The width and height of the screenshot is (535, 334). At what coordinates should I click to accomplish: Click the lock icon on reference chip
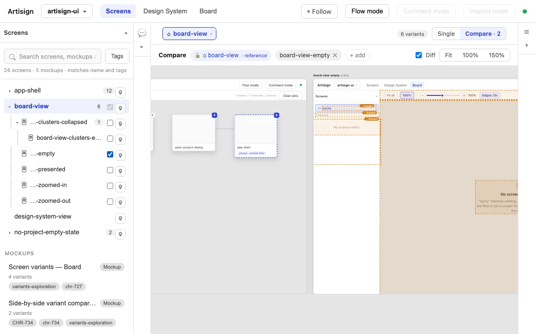click(x=197, y=55)
